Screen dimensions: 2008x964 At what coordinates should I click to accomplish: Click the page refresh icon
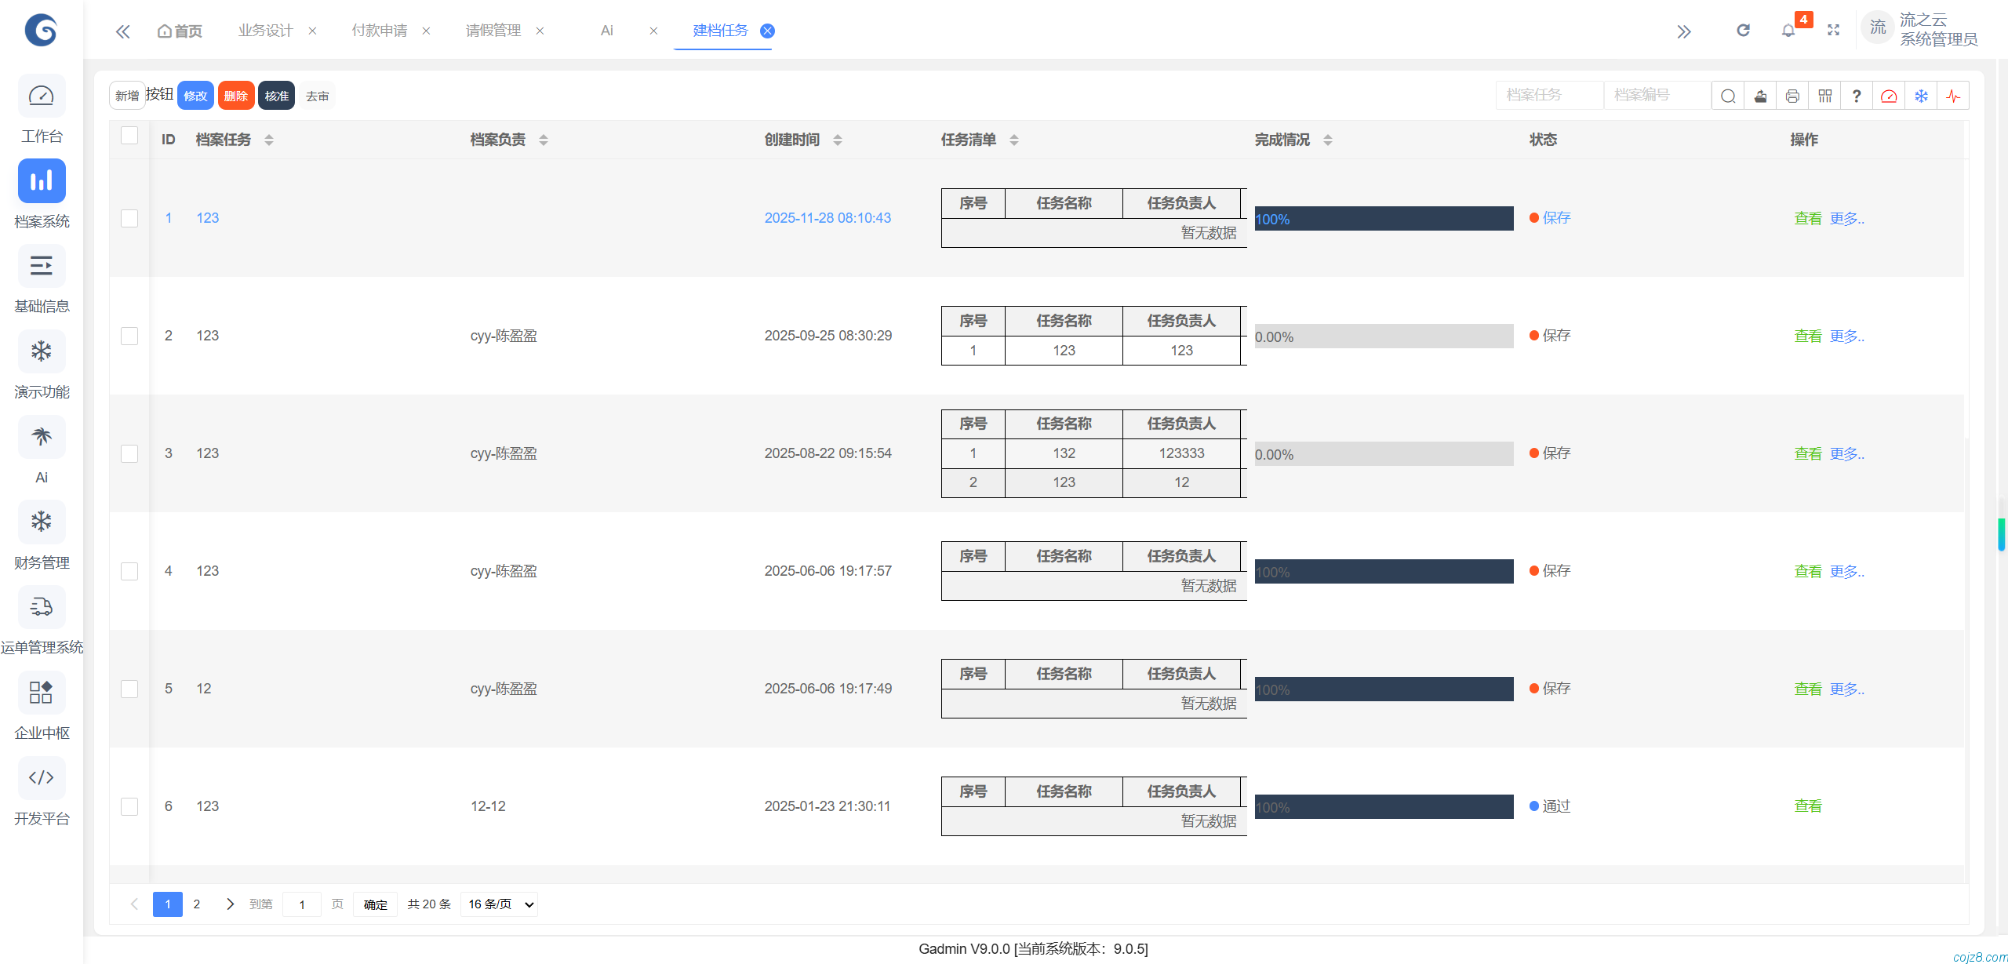coord(1743,31)
